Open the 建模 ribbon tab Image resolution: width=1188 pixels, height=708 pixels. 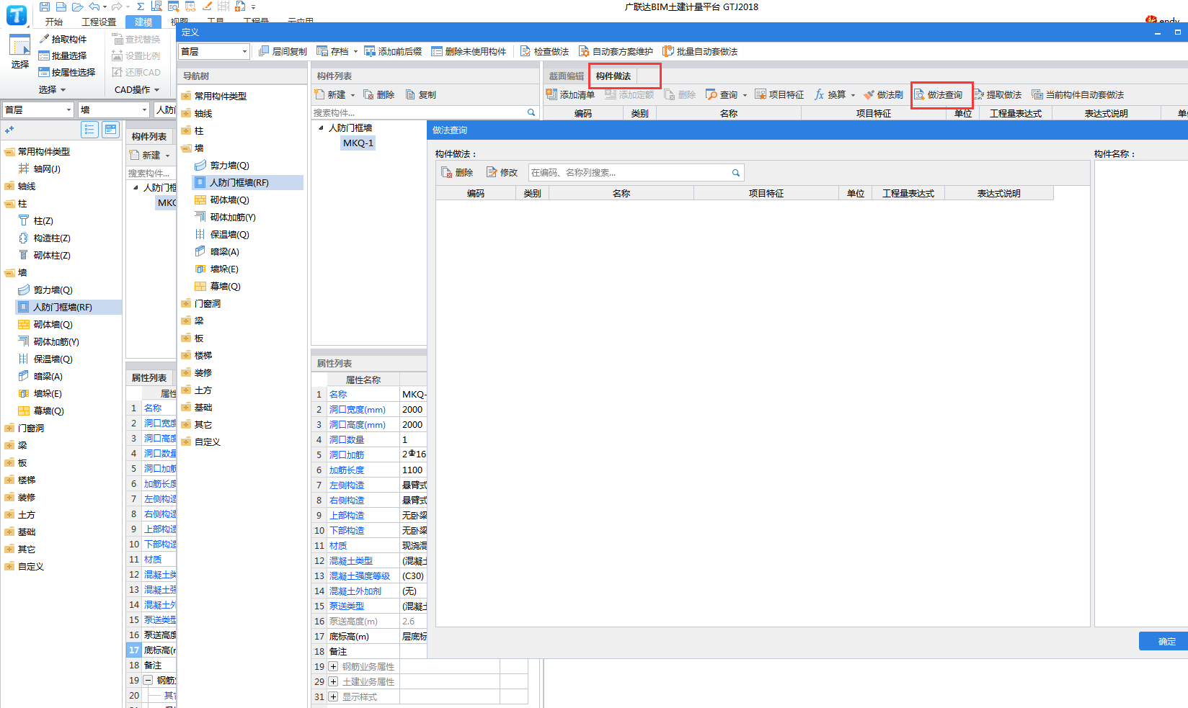tap(143, 22)
